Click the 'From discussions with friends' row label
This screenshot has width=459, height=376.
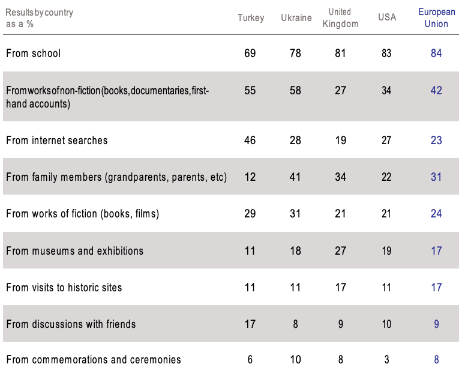[71, 324]
